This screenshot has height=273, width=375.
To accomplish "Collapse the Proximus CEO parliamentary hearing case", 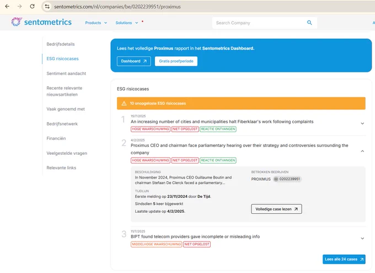I will click(362, 151).
